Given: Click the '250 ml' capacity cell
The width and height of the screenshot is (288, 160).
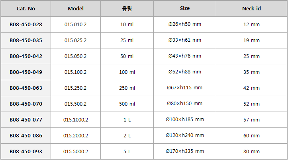Looking at the screenshot, I should [127, 88].
